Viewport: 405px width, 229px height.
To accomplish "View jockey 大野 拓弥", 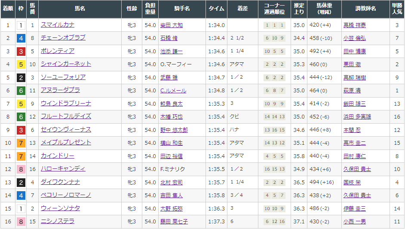I will 172,209.
